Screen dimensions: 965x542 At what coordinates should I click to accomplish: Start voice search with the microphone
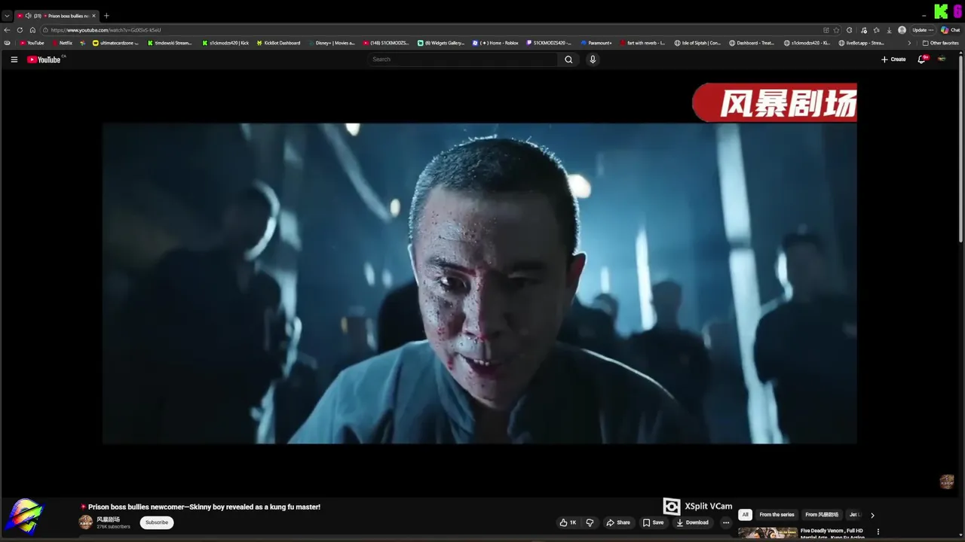pos(593,59)
